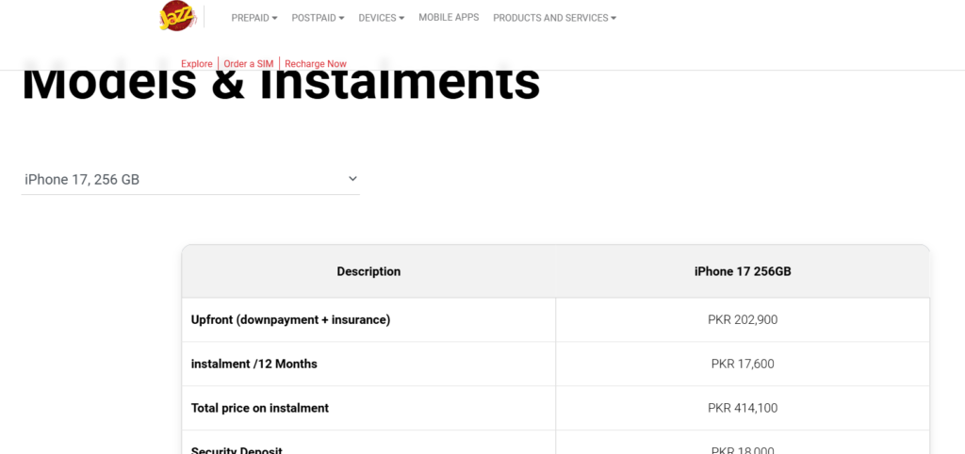Click the Recharge Now link

[316, 64]
